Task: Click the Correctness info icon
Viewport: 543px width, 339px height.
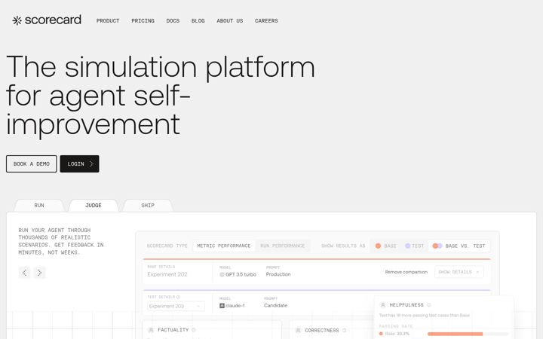Action: coord(344,331)
